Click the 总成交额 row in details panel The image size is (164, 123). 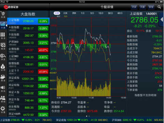[x=145, y=53]
